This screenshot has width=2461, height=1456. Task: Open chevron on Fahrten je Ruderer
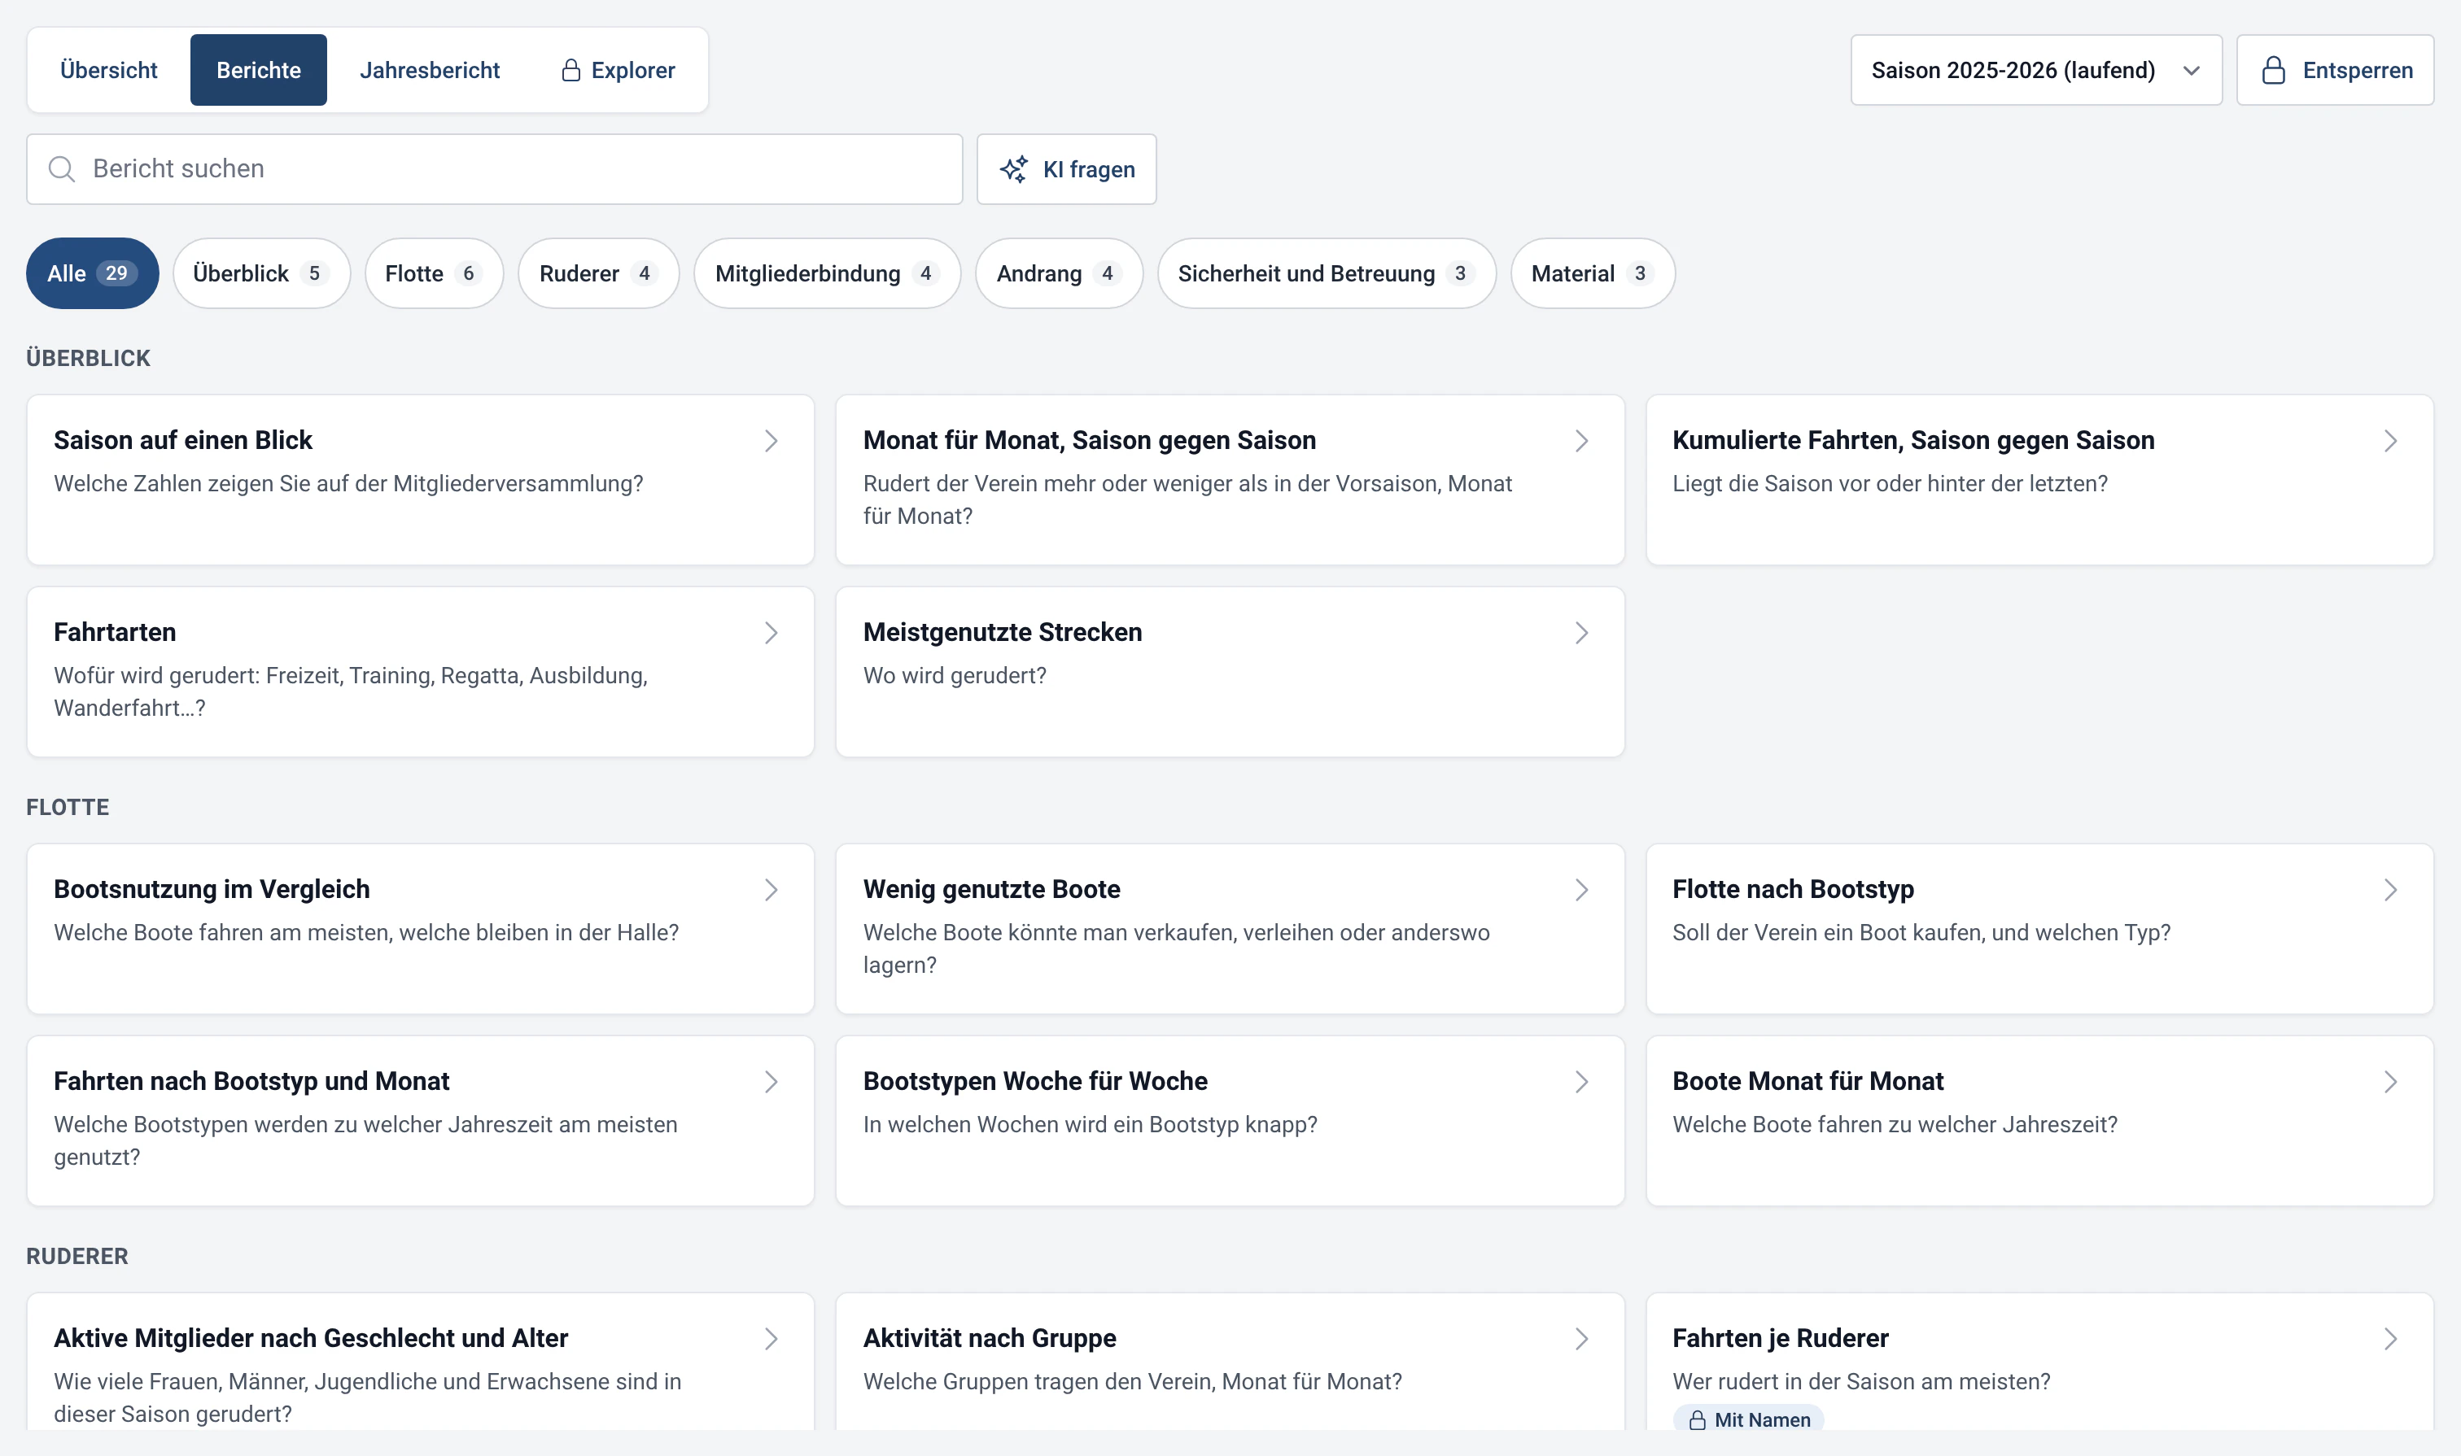pyautogui.click(x=2390, y=1338)
